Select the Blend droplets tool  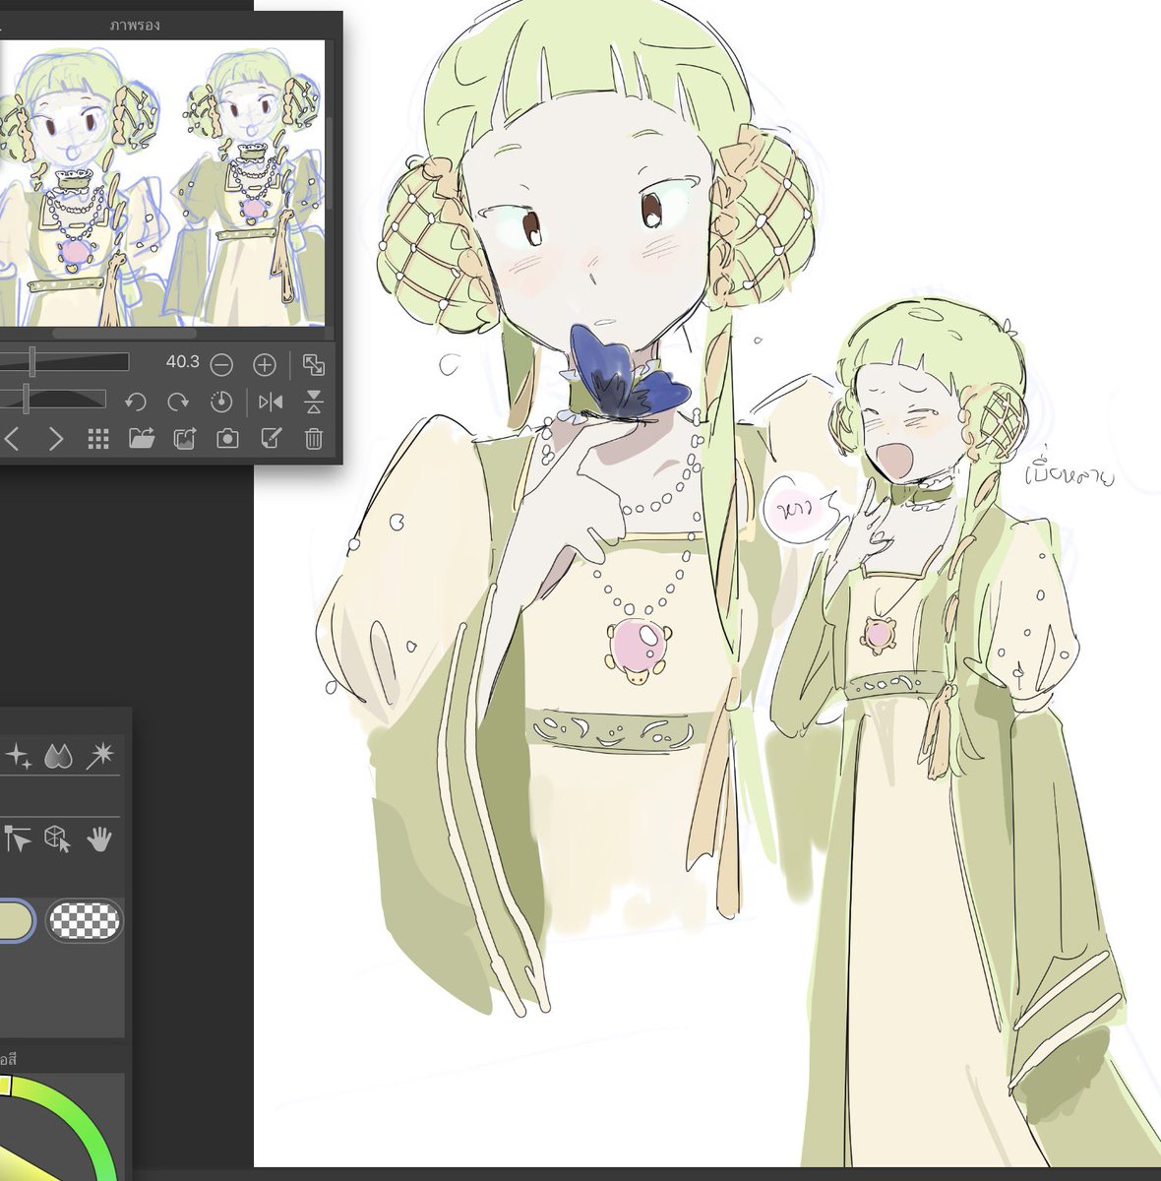[x=59, y=756]
